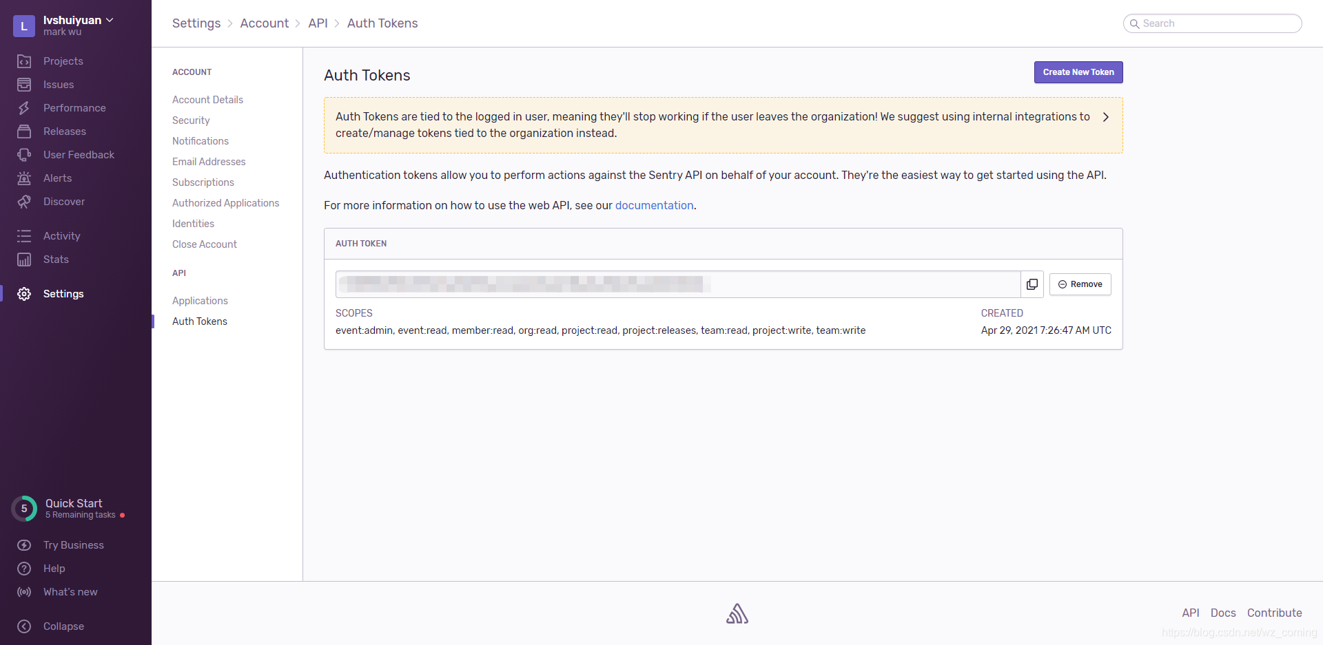Open the Alerts siren icon
This screenshot has width=1323, height=645.
[24, 178]
